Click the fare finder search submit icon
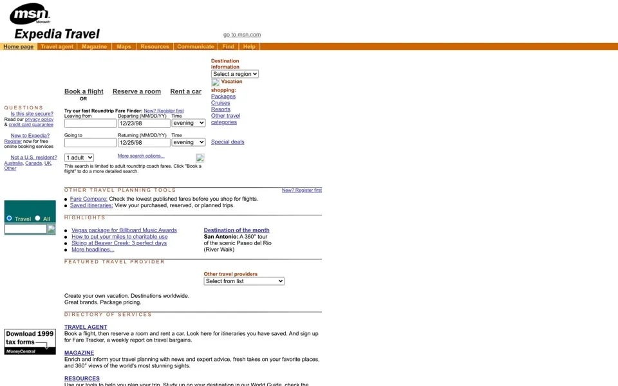 [x=200, y=158]
